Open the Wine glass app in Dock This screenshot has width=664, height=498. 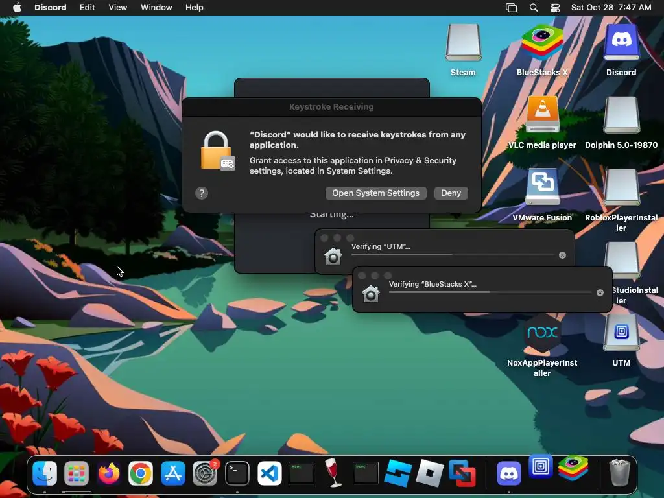pos(333,473)
